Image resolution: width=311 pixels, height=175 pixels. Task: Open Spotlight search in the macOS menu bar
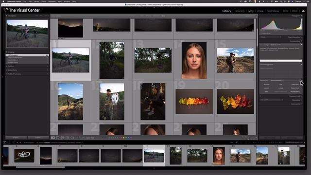pos(281,1)
